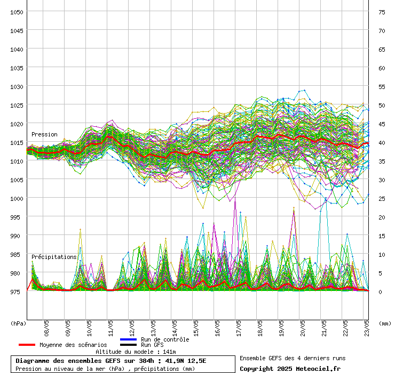
Task: Click the 20/05 date label on x-axis
Action: (x=303, y=328)
